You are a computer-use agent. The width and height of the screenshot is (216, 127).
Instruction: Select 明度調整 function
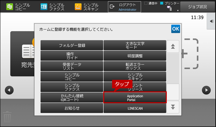pos(135,56)
